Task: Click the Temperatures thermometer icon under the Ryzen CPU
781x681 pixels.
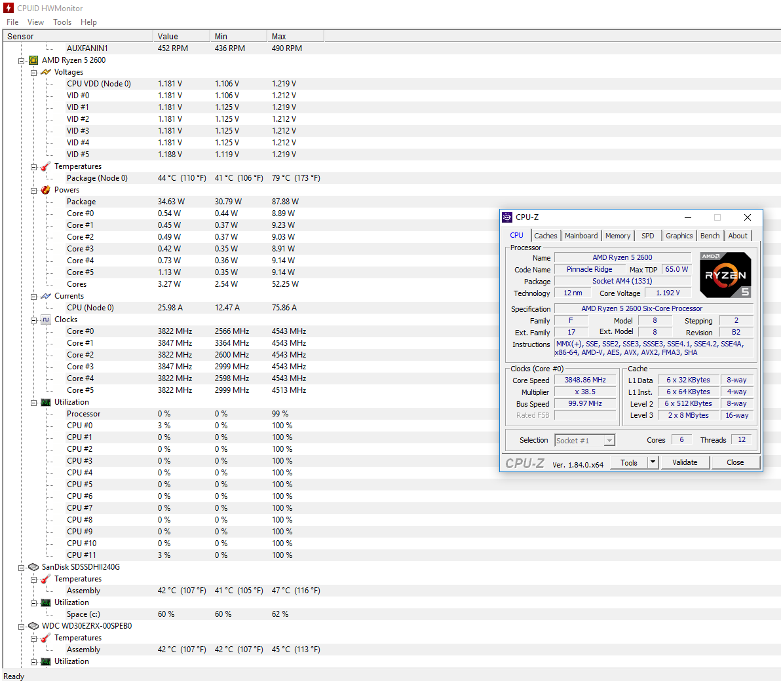Action: 46,166
